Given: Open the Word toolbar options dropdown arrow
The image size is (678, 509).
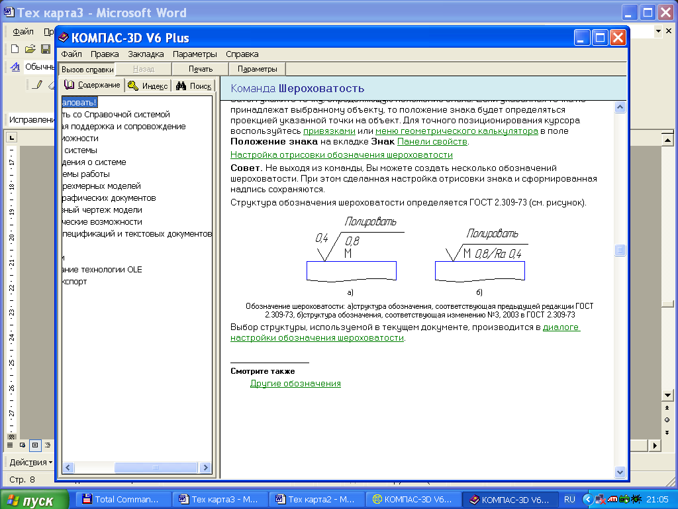Looking at the screenshot, I should pyautogui.click(x=658, y=31).
